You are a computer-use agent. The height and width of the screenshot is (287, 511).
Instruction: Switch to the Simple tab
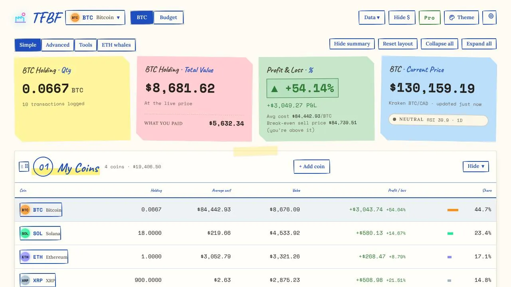28,45
